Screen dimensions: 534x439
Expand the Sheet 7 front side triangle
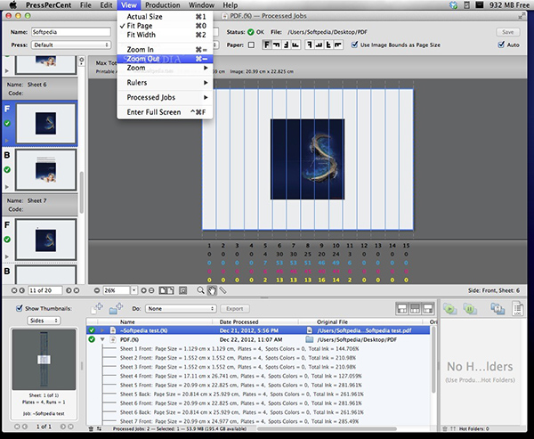click(7, 256)
